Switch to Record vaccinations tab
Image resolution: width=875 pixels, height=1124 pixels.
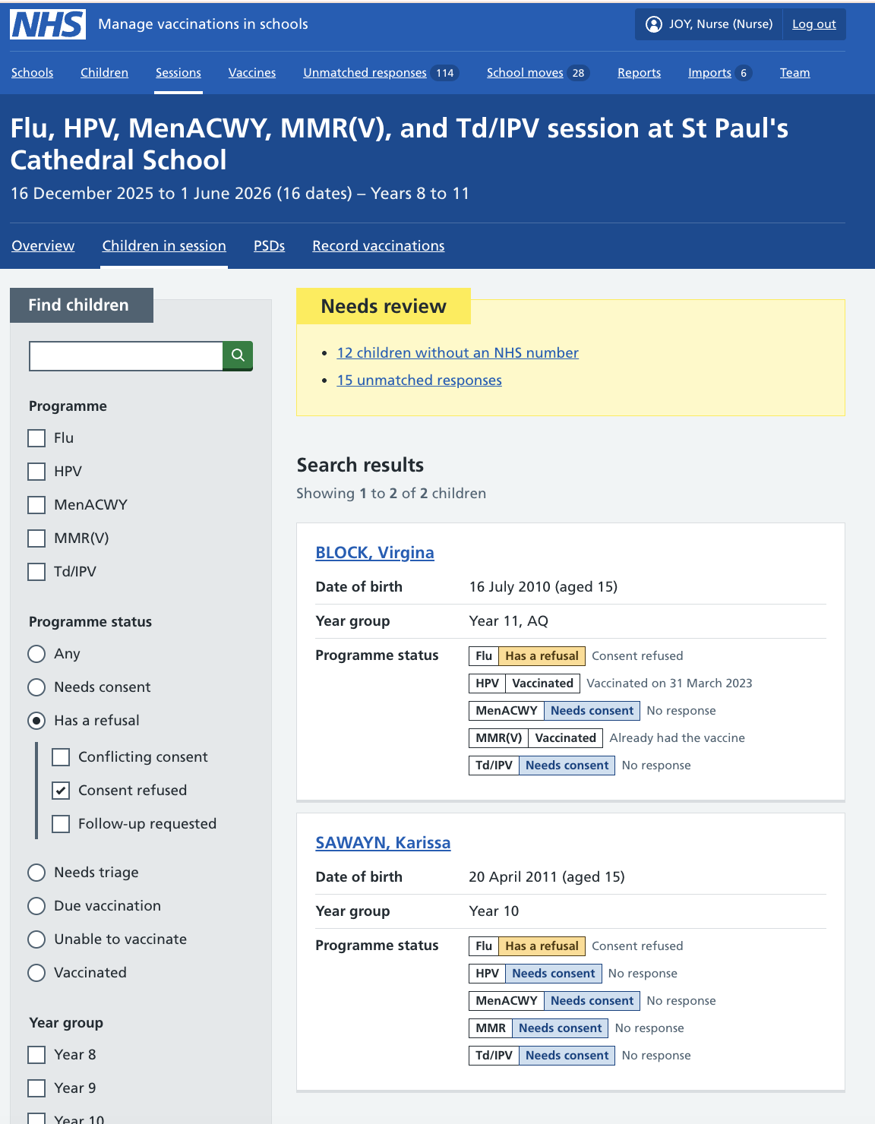[378, 246]
